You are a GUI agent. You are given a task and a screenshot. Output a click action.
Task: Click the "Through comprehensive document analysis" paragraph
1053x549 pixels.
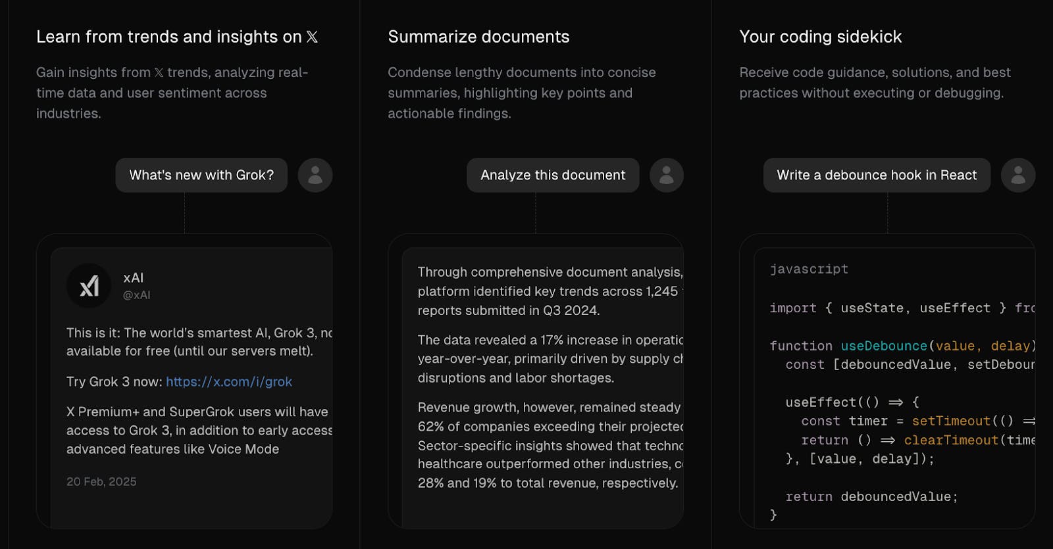click(550, 291)
